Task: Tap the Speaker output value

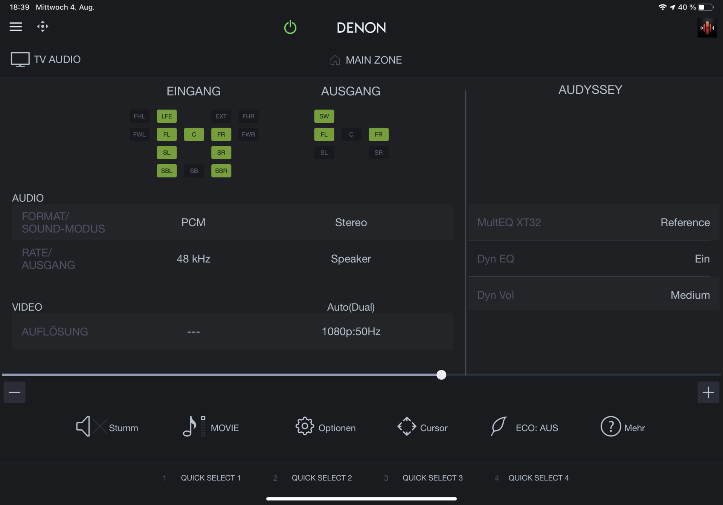Action: click(x=351, y=259)
